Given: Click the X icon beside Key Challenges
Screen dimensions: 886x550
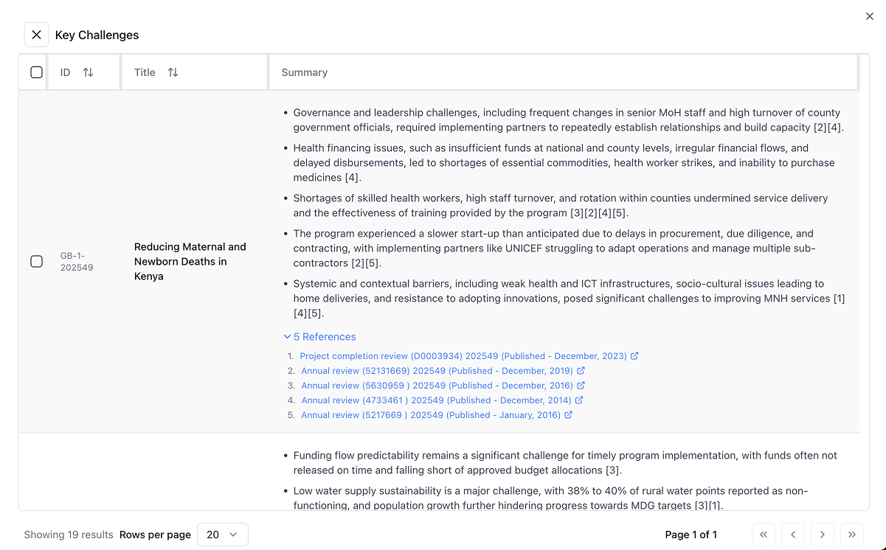Looking at the screenshot, I should 36,35.
